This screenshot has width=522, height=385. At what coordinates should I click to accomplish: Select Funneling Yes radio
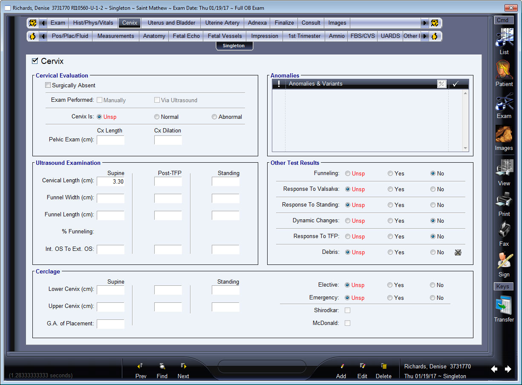(x=390, y=173)
